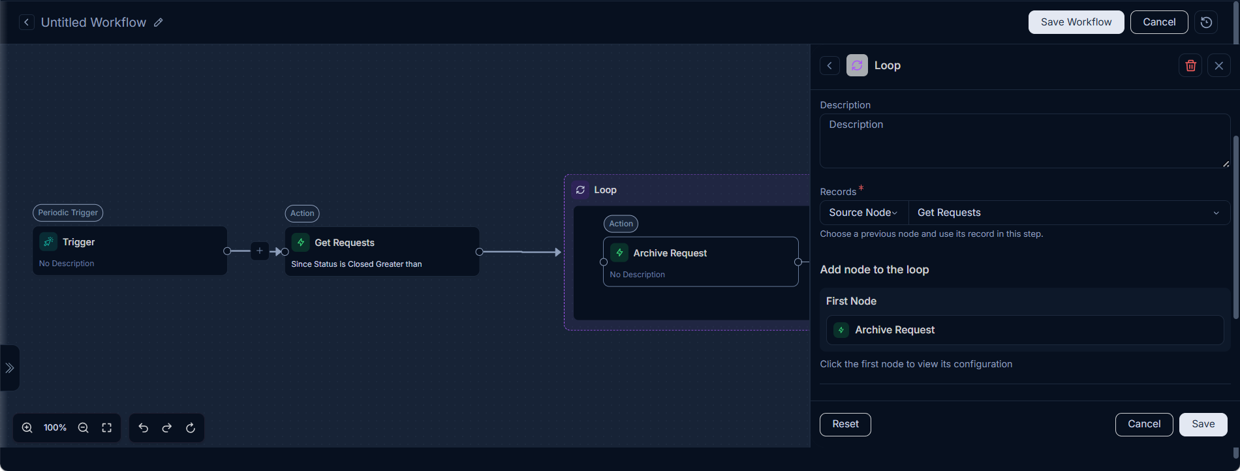The height and width of the screenshot is (471, 1240).
Task: Select the Archive Request node inside Loop
Action: [701, 262]
